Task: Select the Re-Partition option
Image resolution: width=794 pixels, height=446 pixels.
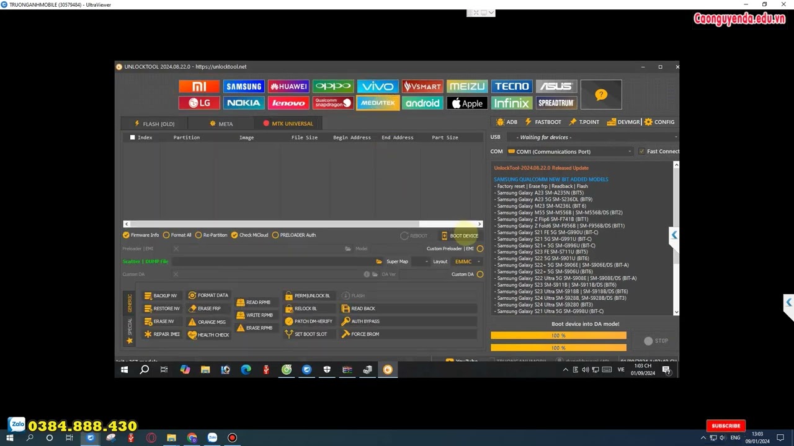Action: 211,235
